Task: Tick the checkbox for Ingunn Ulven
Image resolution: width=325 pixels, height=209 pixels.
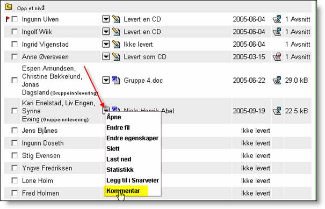Action: pyautogui.click(x=15, y=19)
